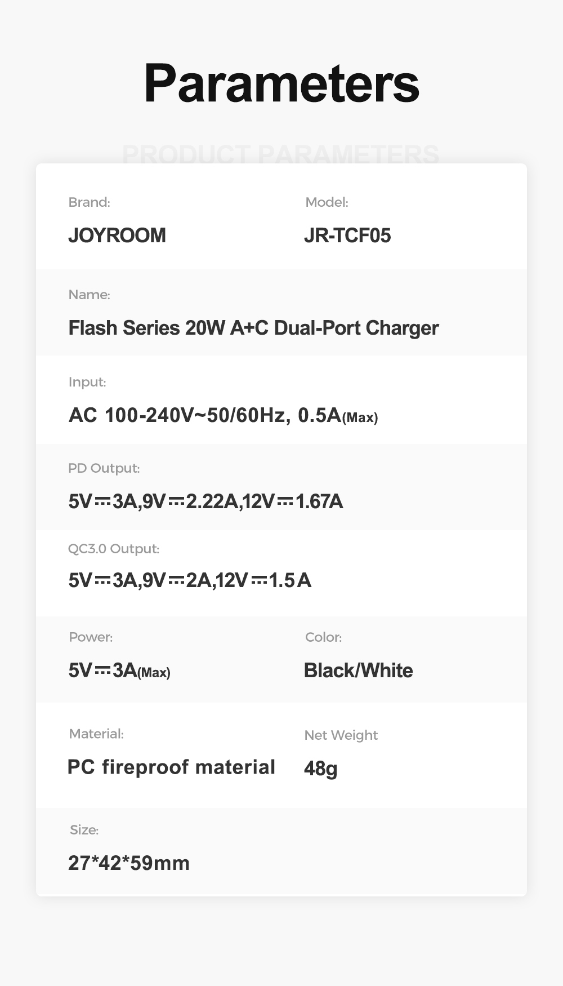Select the PD output value ending 1.67A
This screenshot has width=563, height=986.
[205, 501]
